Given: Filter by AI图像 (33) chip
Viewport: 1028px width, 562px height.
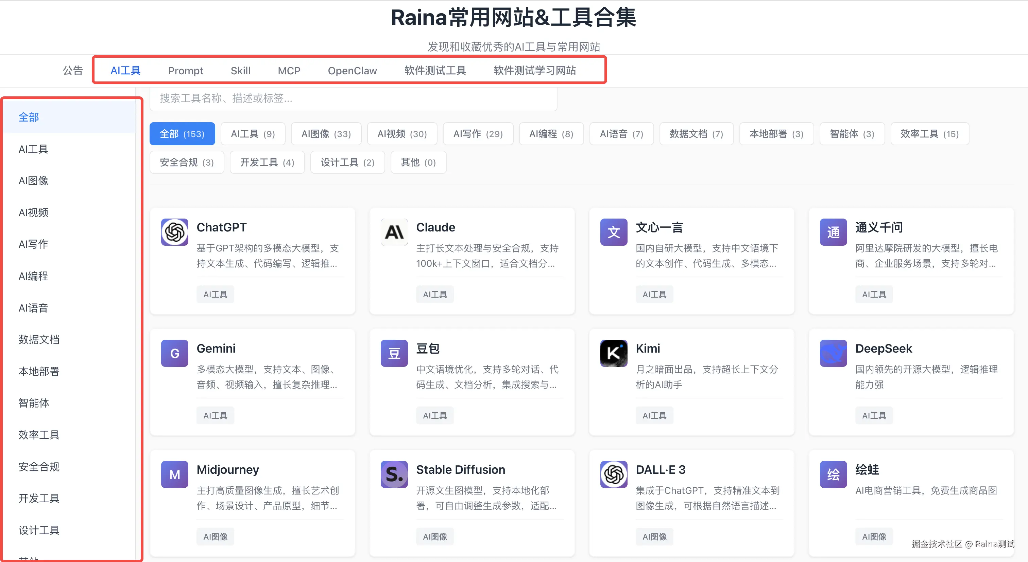Looking at the screenshot, I should (326, 134).
